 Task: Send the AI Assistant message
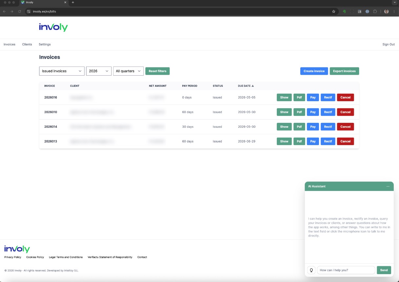[384, 270]
